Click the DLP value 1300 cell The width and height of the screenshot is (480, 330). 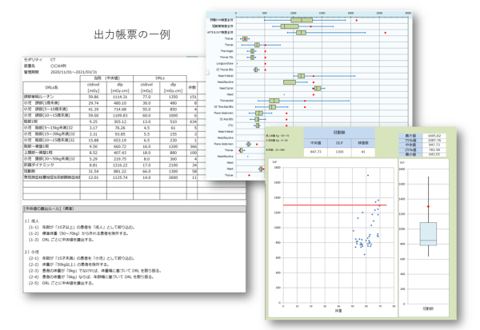pyautogui.click(x=338, y=150)
